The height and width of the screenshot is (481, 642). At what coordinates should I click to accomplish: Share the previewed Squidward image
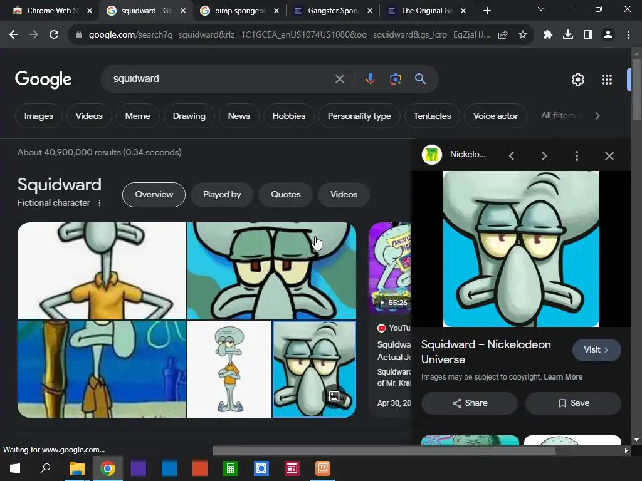pyautogui.click(x=470, y=403)
